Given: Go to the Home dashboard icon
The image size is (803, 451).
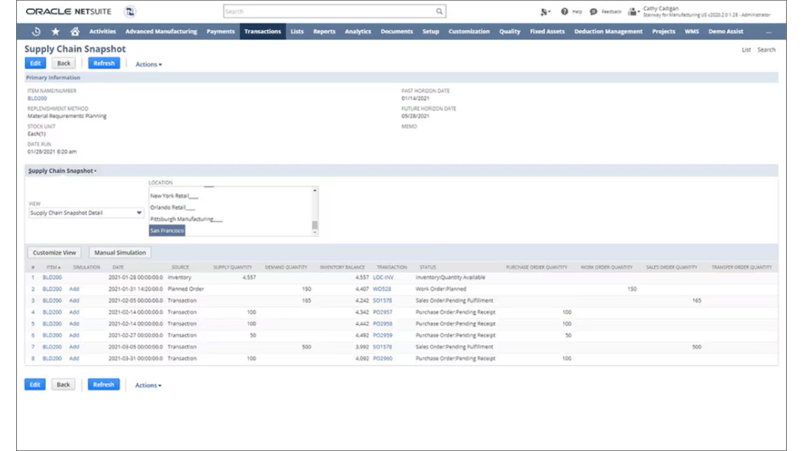Looking at the screenshot, I should (x=75, y=31).
